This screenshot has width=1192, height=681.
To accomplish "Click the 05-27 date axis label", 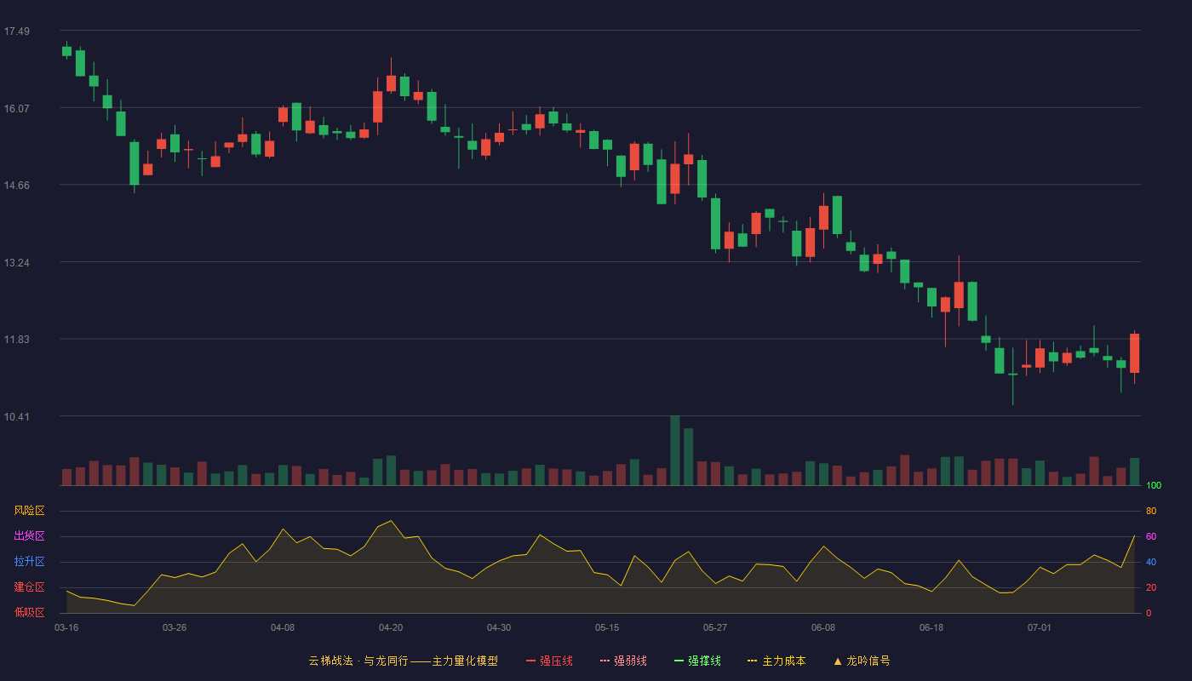I will coord(715,627).
